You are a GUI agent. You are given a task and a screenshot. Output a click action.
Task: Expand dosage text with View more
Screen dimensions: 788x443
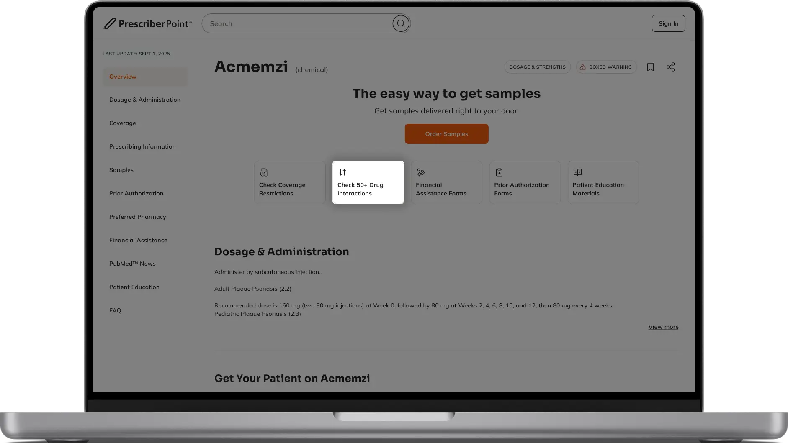663,327
